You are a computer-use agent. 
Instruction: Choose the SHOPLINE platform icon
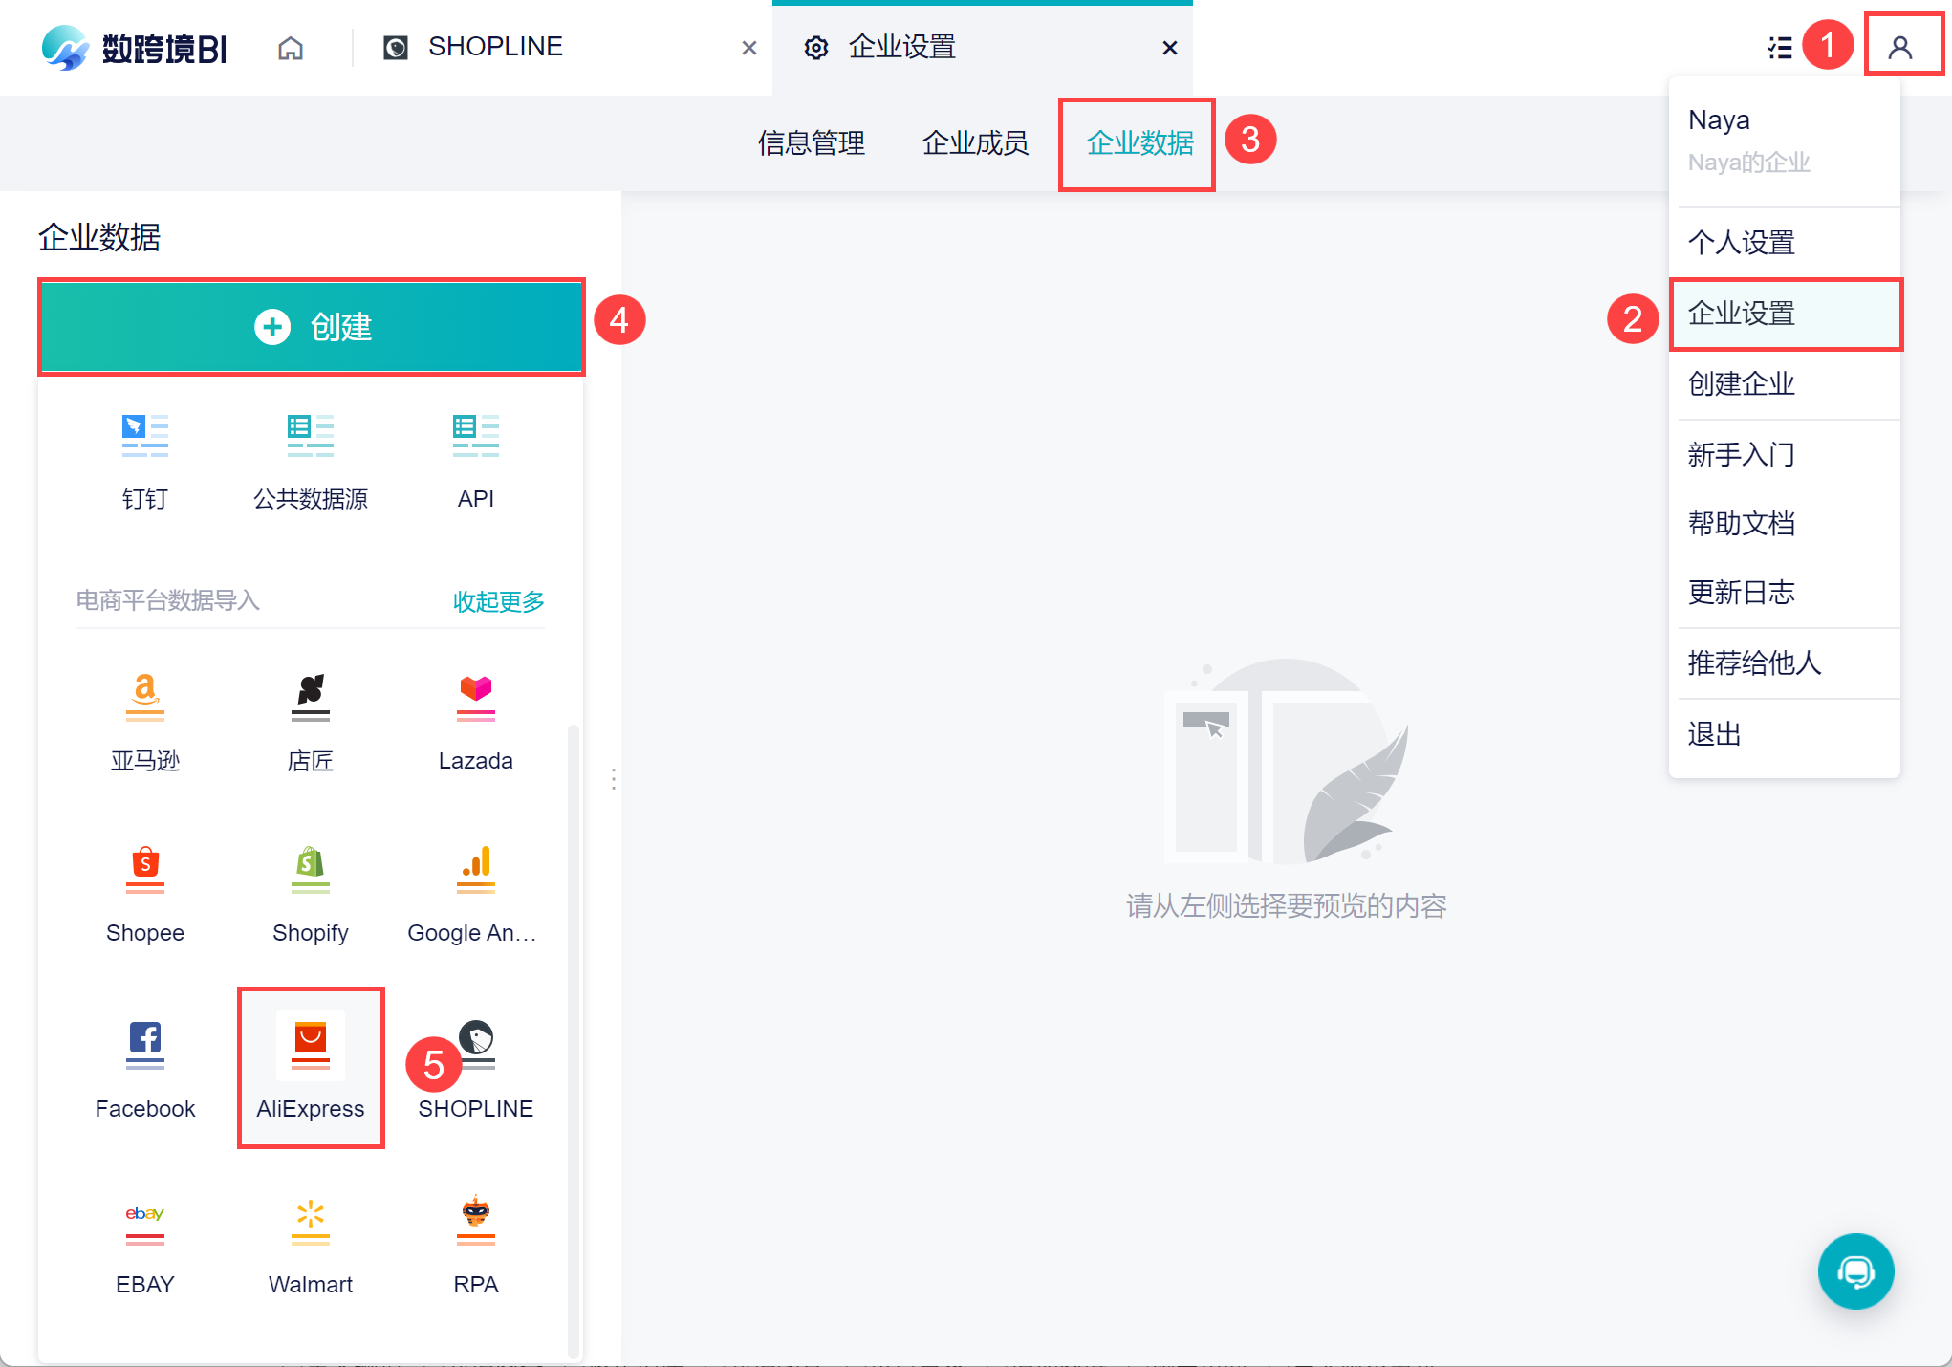click(476, 1046)
